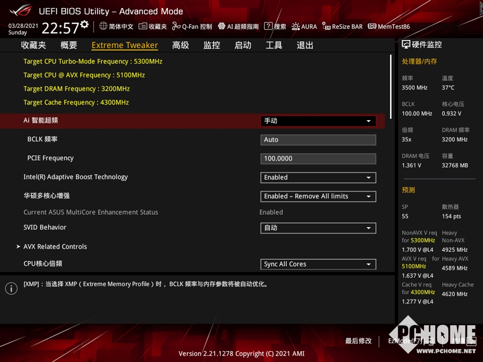Screen dimensions: 483x362
Task: Toggle ReSize BAR option
Action: (x=342, y=26)
